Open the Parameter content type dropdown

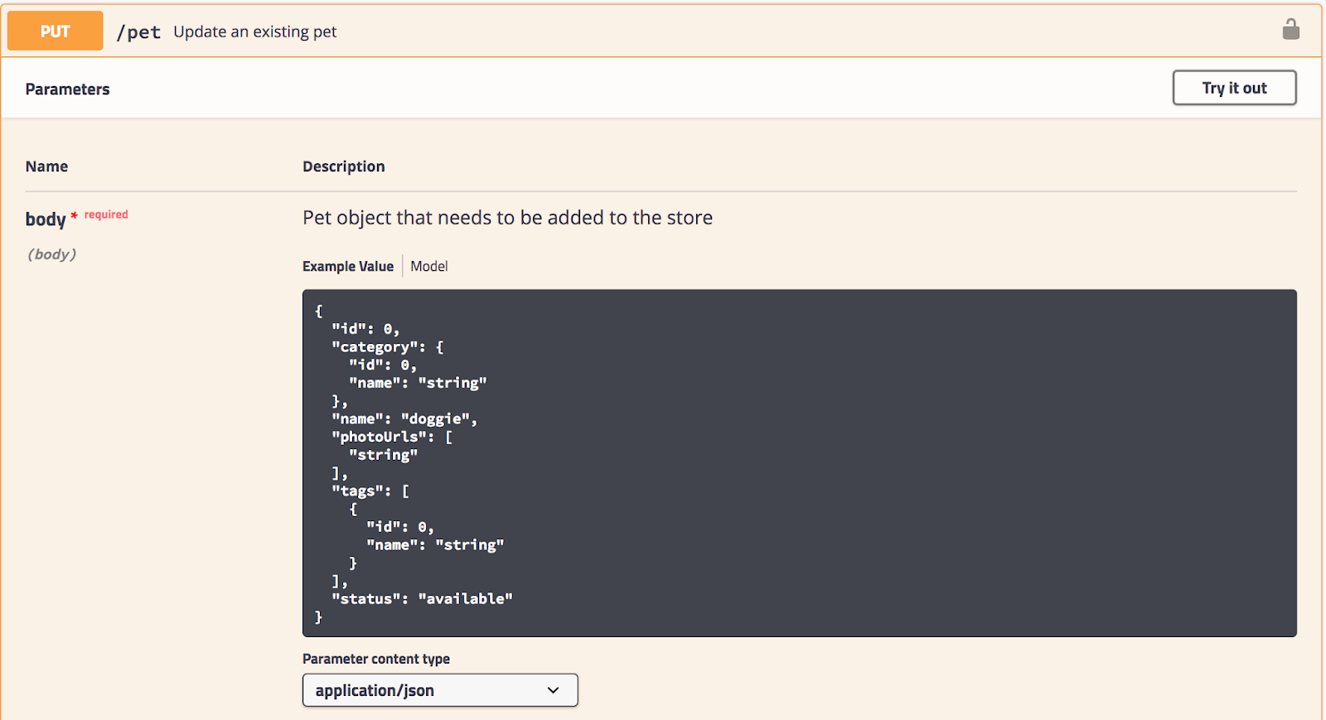[440, 690]
